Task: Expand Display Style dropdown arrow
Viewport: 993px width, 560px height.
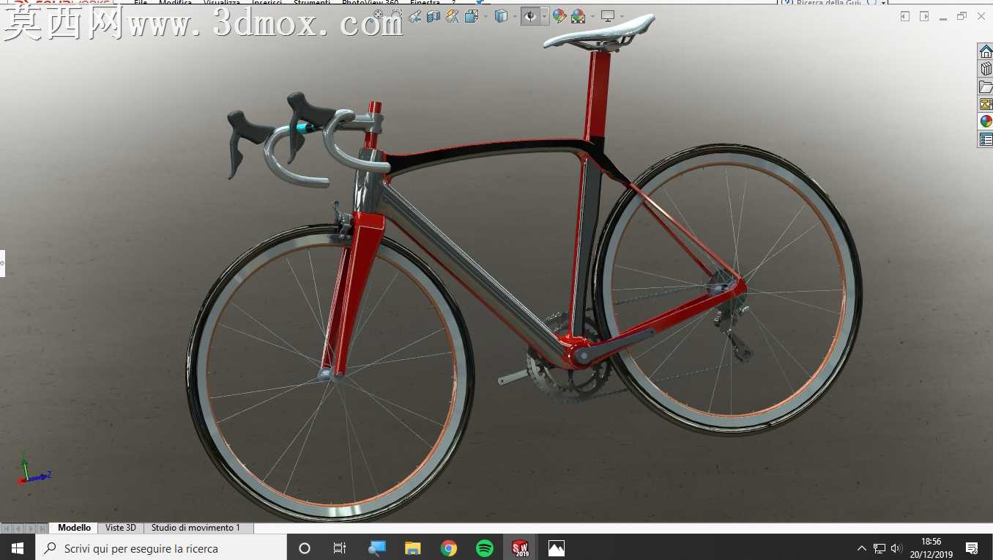Action: [515, 16]
